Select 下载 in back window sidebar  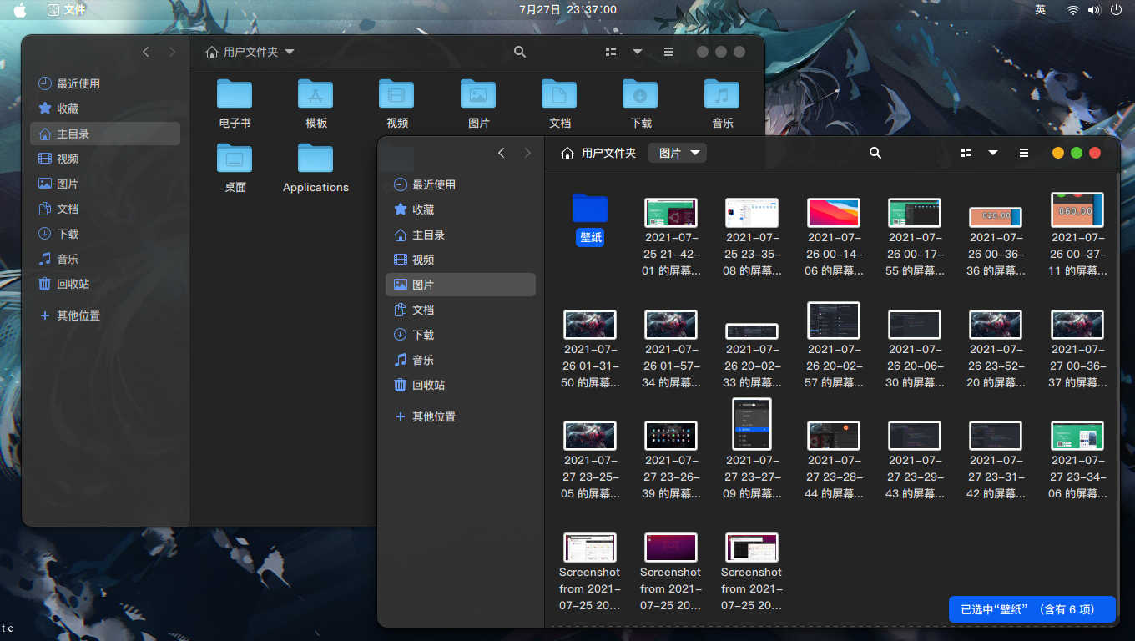[105, 234]
